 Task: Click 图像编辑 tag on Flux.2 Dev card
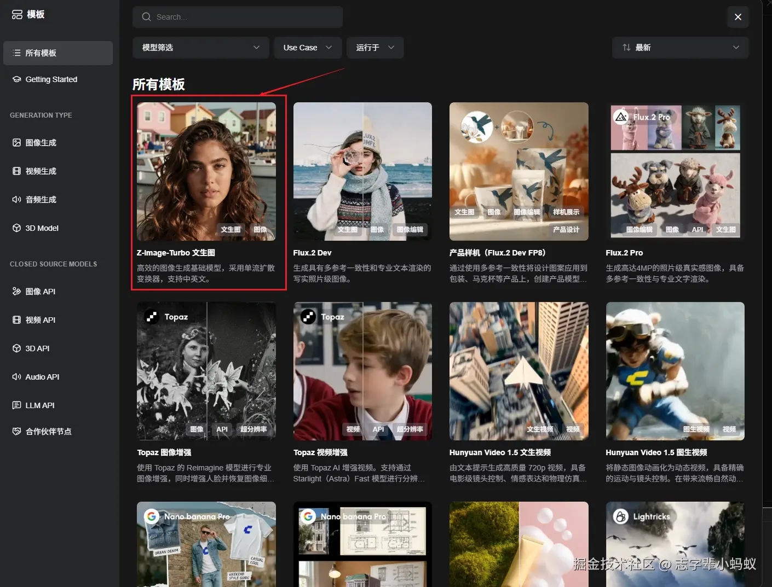click(x=410, y=230)
